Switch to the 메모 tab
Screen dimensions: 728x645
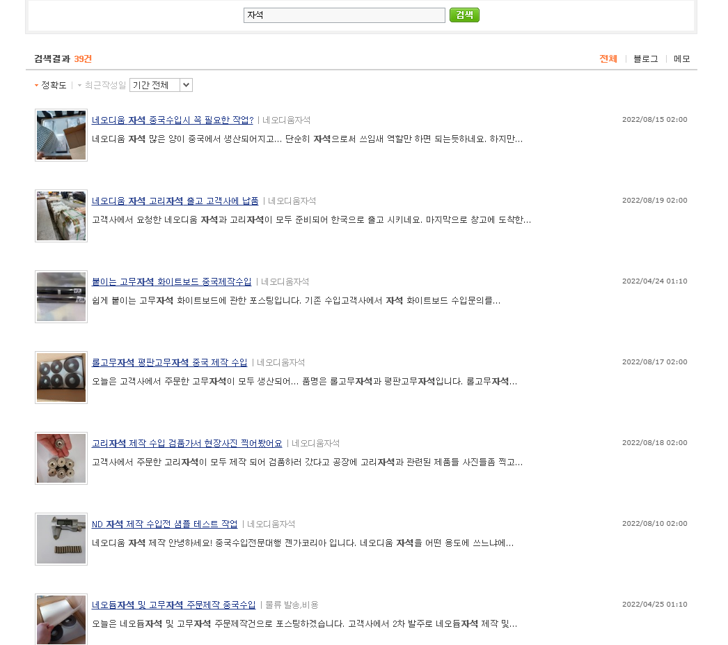pyautogui.click(x=681, y=59)
